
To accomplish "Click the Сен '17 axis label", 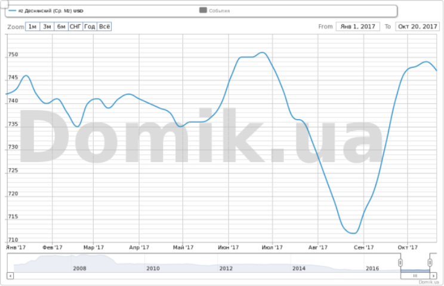I will click(x=363, y=247).
